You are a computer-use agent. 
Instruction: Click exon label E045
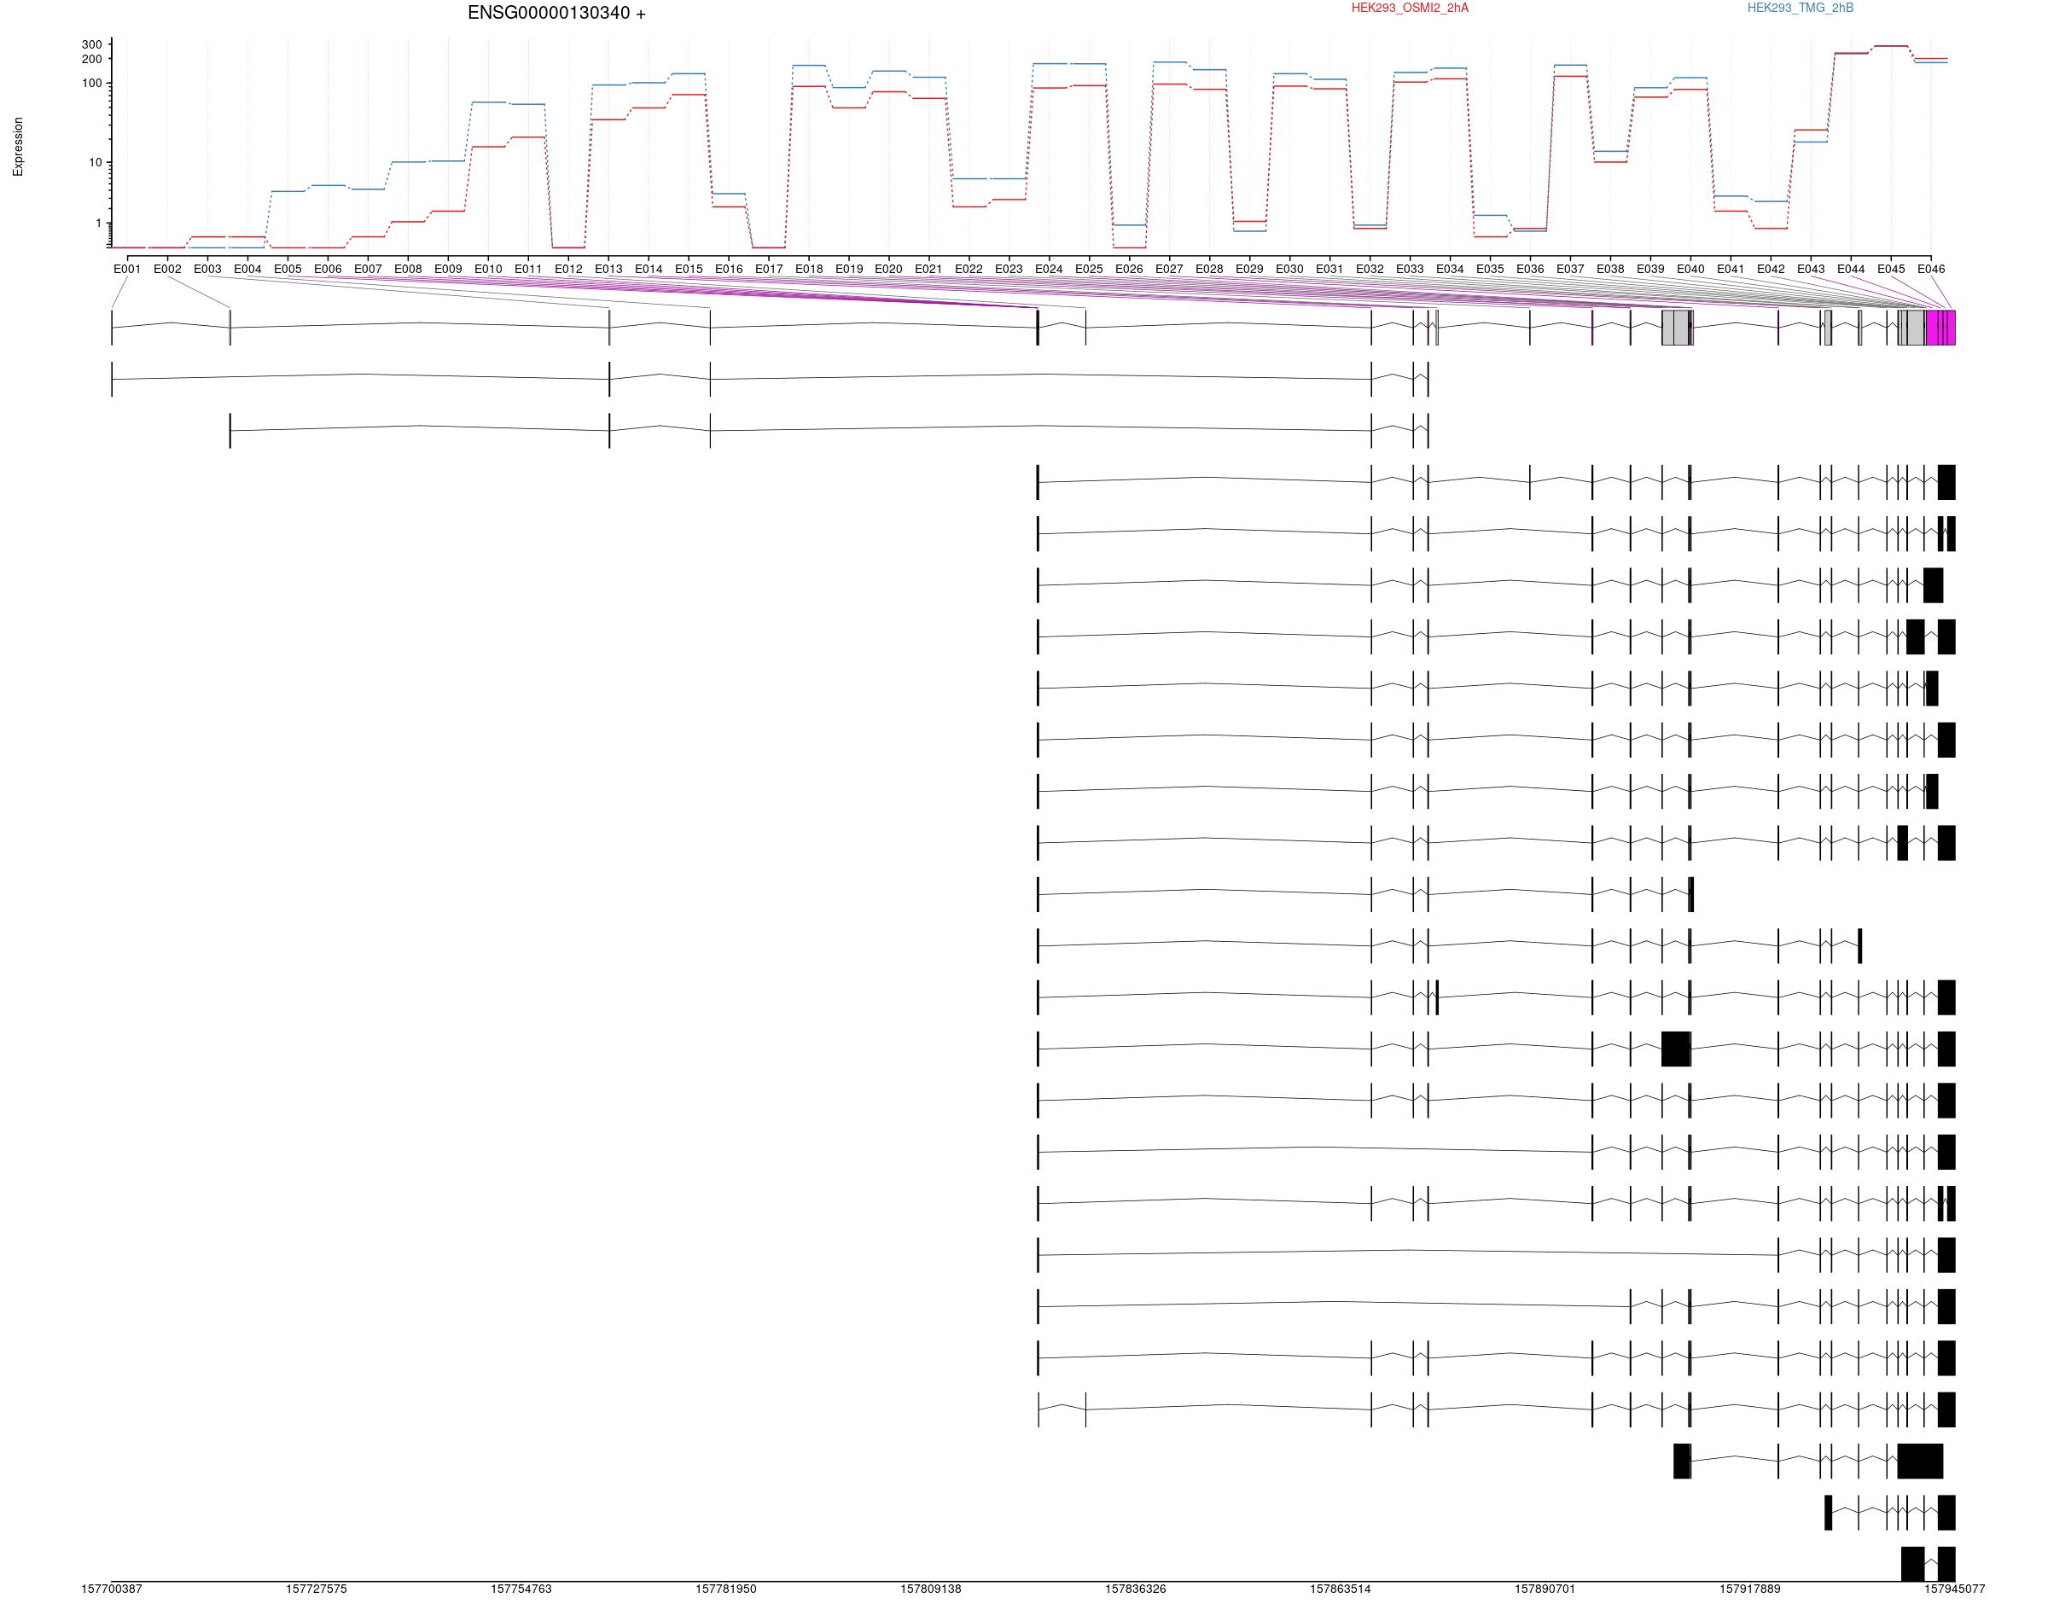point(1891,270)
